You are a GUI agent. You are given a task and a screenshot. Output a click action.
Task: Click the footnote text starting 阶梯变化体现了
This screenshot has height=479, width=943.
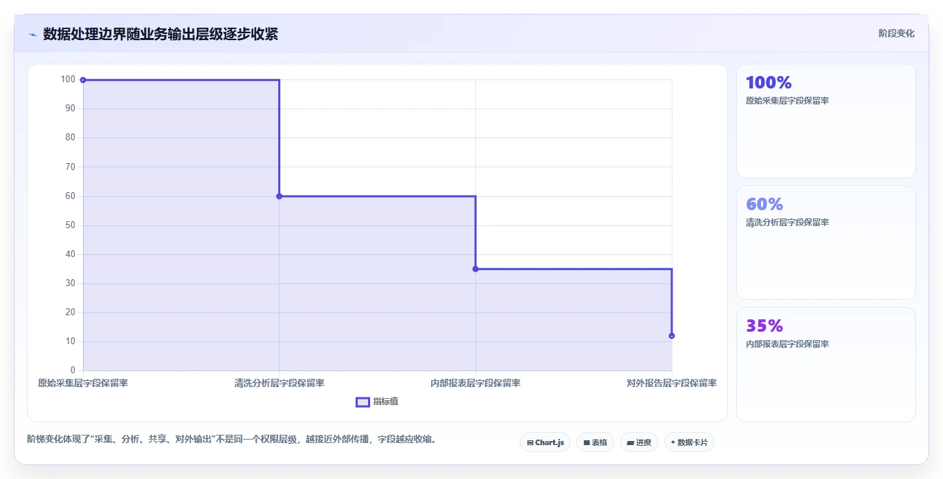click(x=233, y=440)
